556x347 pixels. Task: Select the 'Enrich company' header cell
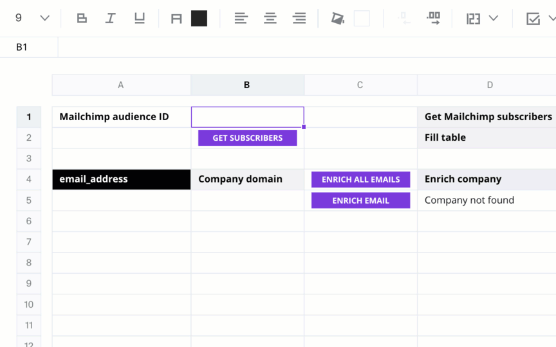click(487, 179)
